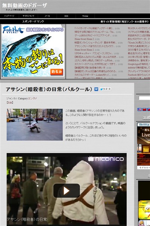This screenshot has height=226, width=150.
Task: Open the yellow game ad thumbnail in the sidebar
Action: coord(144,210)
